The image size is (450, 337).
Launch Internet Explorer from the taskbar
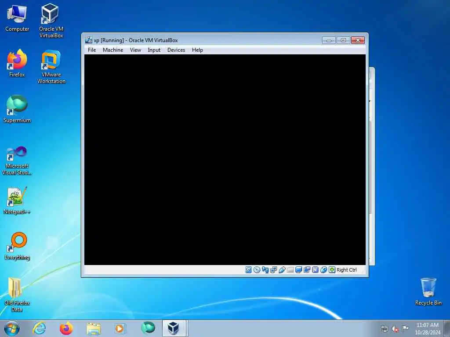(x=39, y=328)
